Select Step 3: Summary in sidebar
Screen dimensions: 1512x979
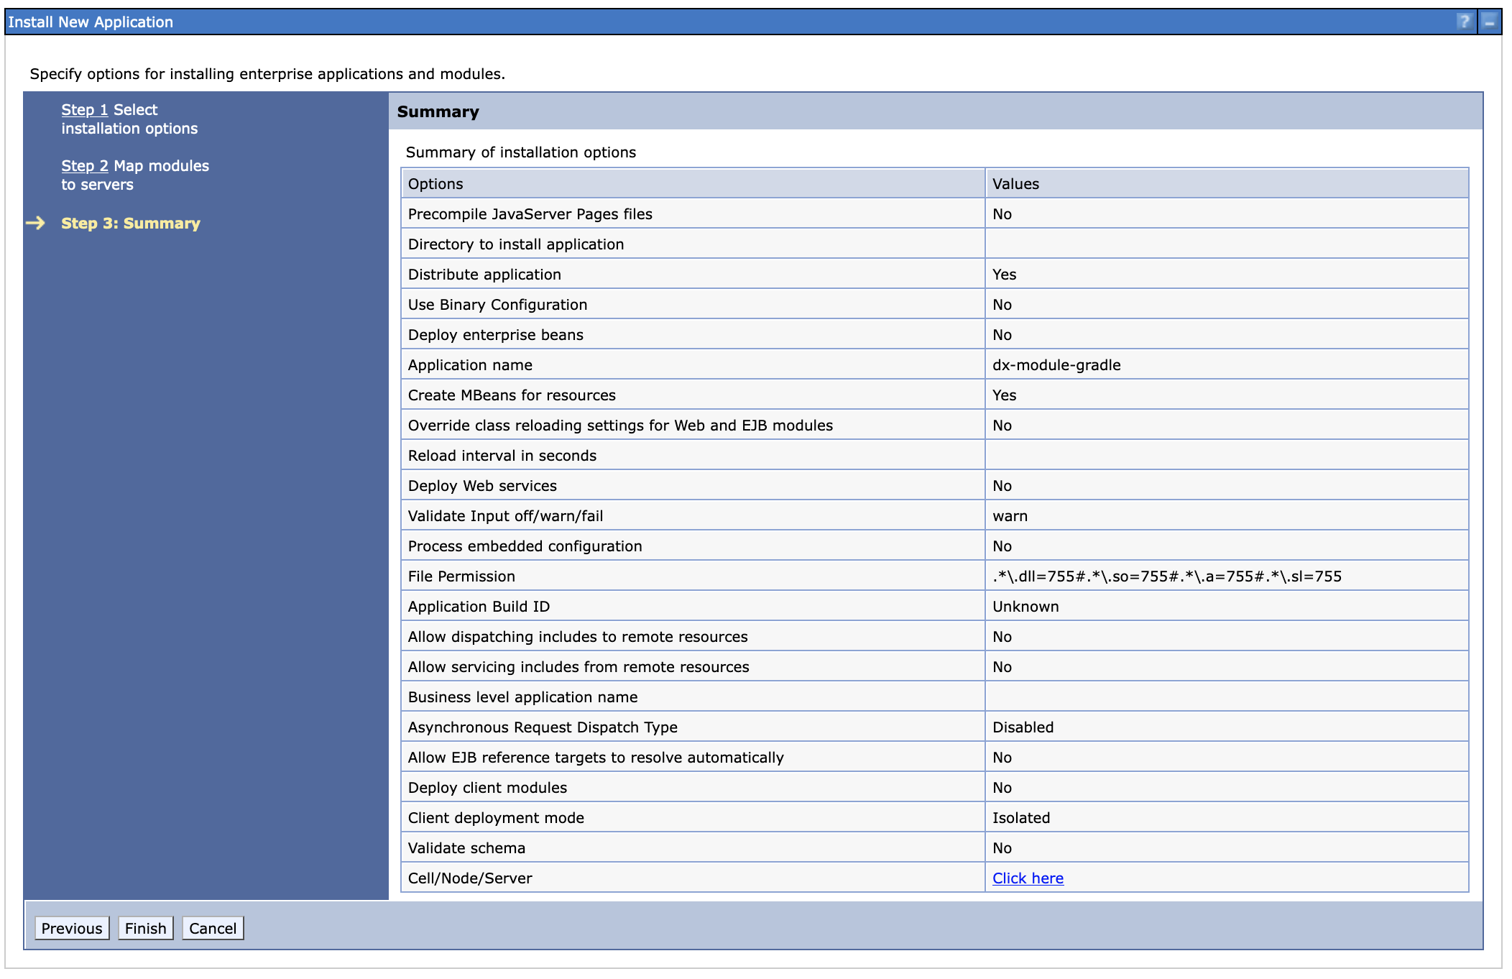tap(130, 223)
